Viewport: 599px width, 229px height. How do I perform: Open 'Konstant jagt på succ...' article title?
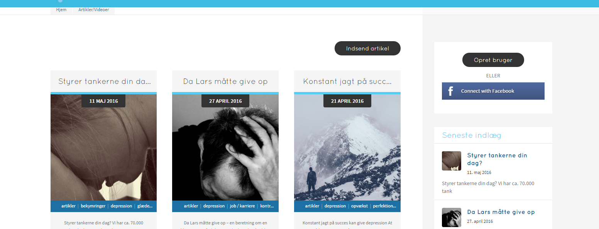click(x=347, y=82)
